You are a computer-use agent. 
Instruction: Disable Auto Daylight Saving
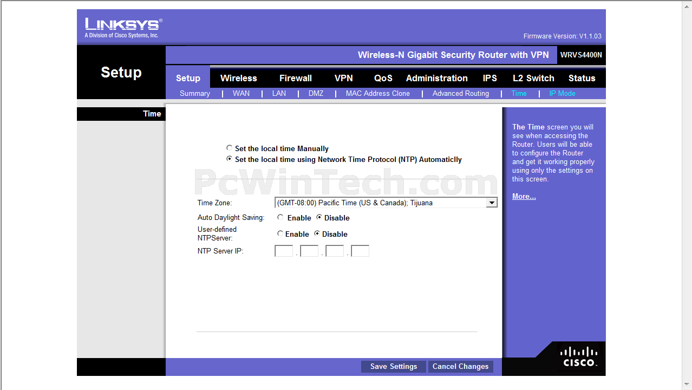[319, 217]
